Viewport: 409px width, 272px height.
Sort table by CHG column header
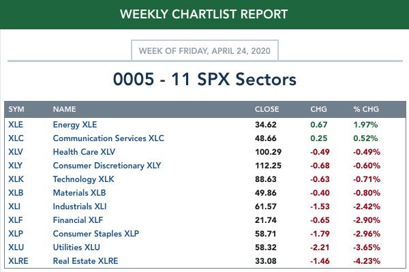[x=318, y=109]
